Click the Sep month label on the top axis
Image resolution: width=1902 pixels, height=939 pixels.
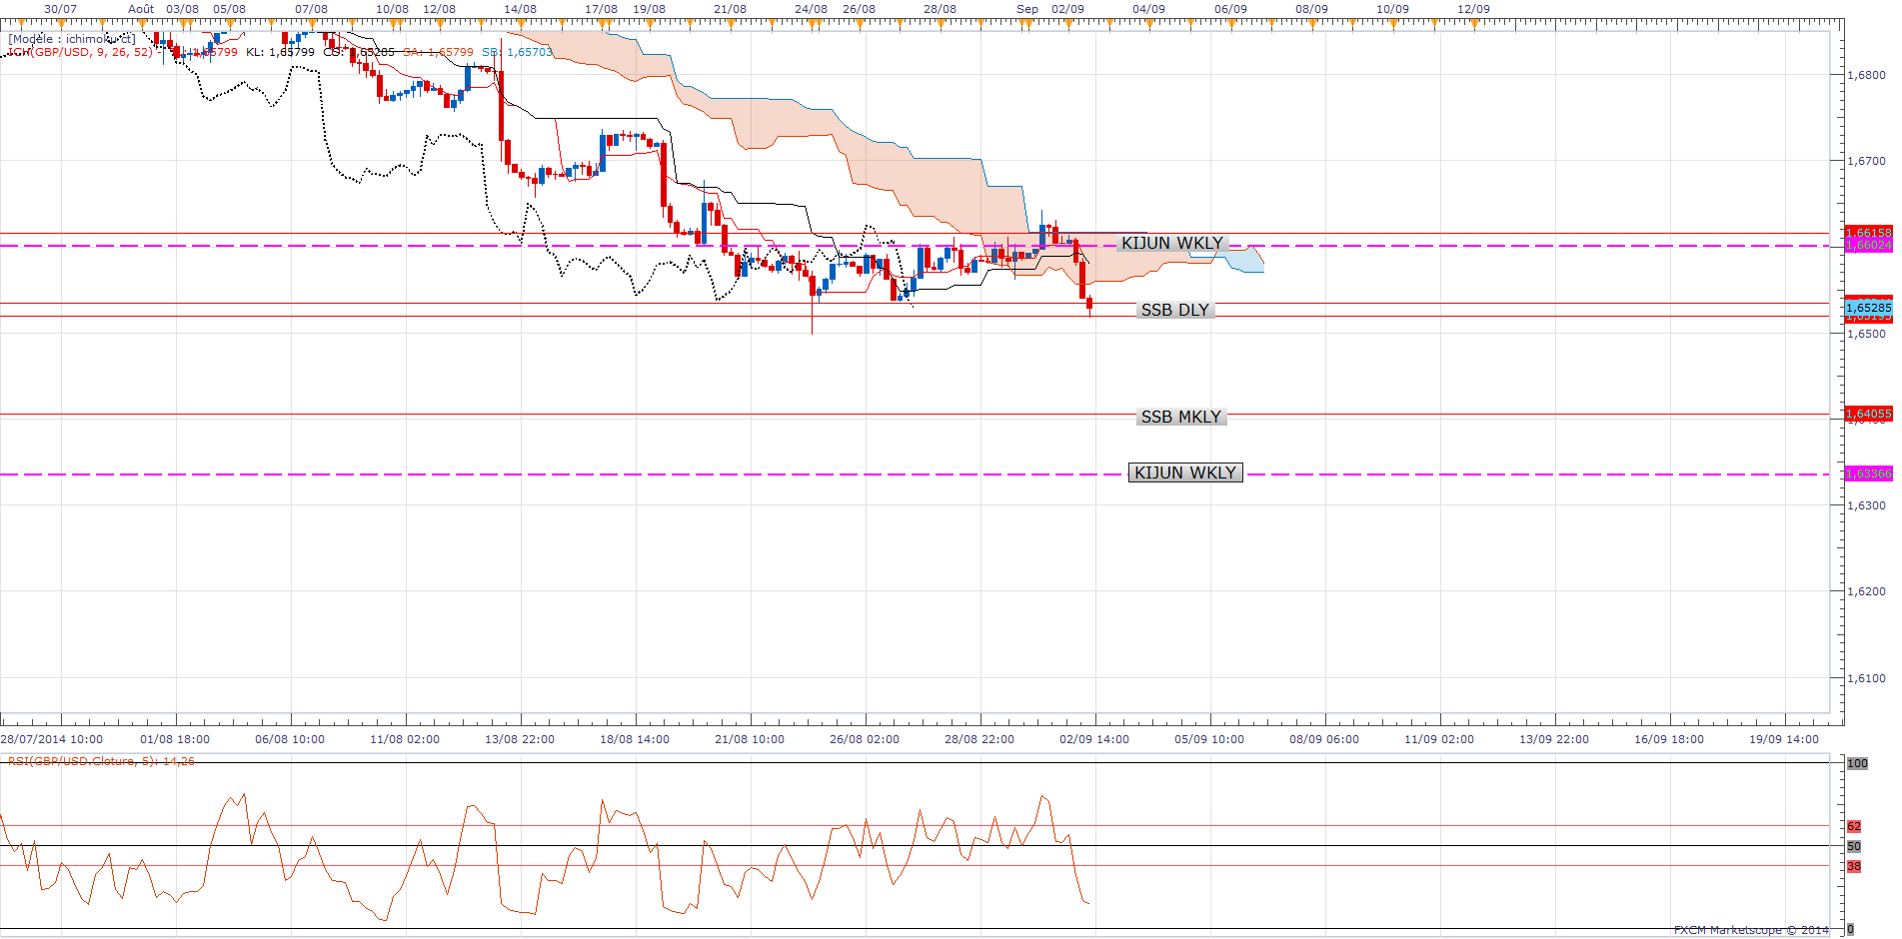tap(1027, 9)
